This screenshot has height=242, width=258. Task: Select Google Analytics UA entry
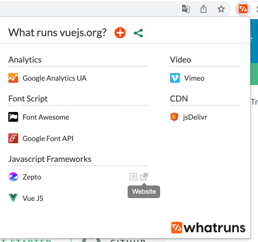pyautogui.click(x=54, y=78)
